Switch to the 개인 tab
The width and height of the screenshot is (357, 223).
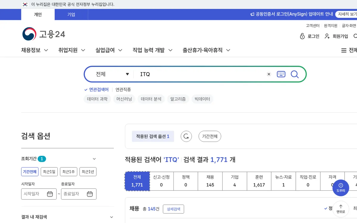click(x=38, y=15)
